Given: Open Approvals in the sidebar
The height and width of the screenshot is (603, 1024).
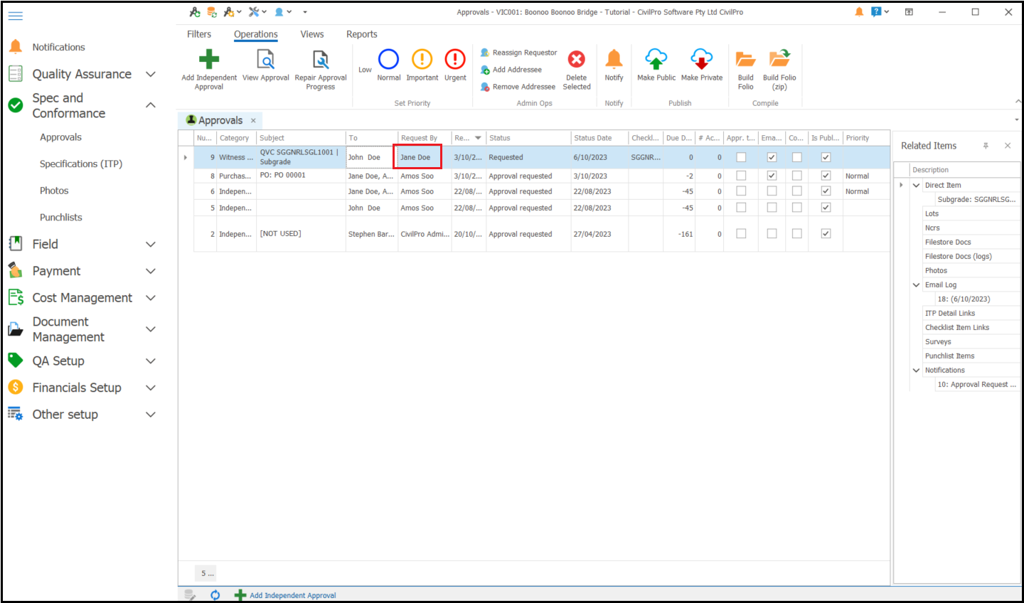Looking at the screenshot, I should pyautogui.click(x=60, y=137).
